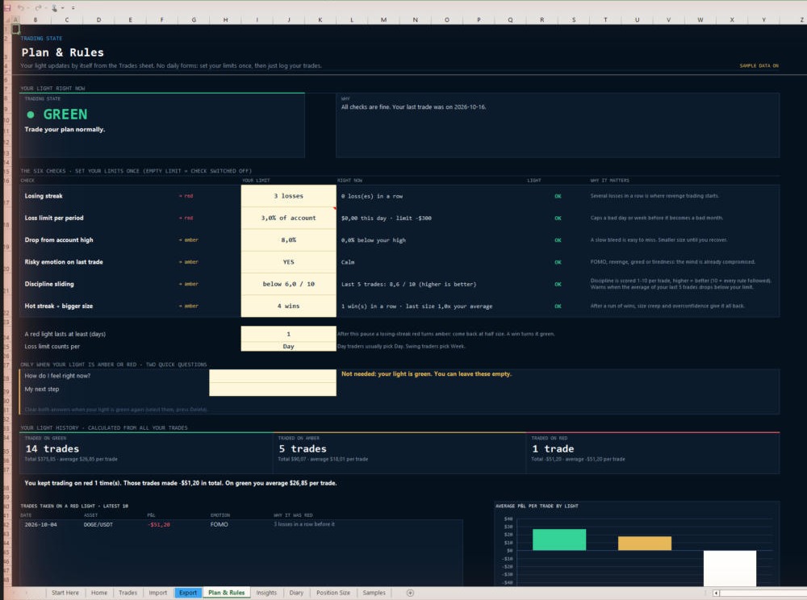Click the "SAMPLE DATA ON" label

(759, 66)
